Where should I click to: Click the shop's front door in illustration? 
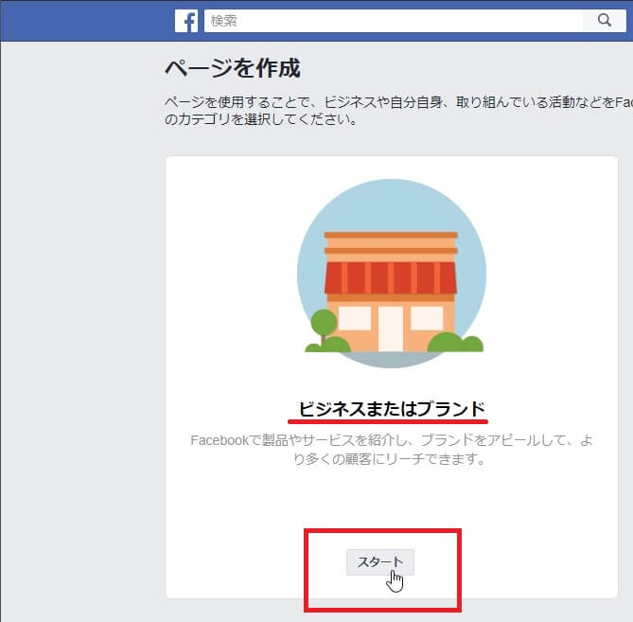(391, 327)
